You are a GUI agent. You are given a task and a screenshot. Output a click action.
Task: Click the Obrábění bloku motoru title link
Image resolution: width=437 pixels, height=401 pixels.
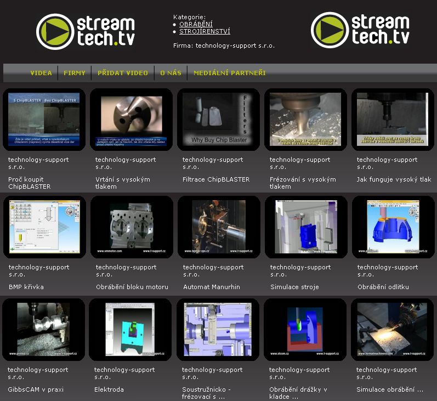click(132, 287)
